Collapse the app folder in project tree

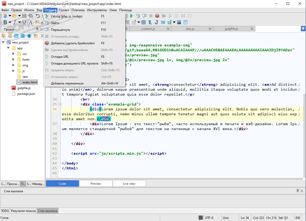click(9, 48)
